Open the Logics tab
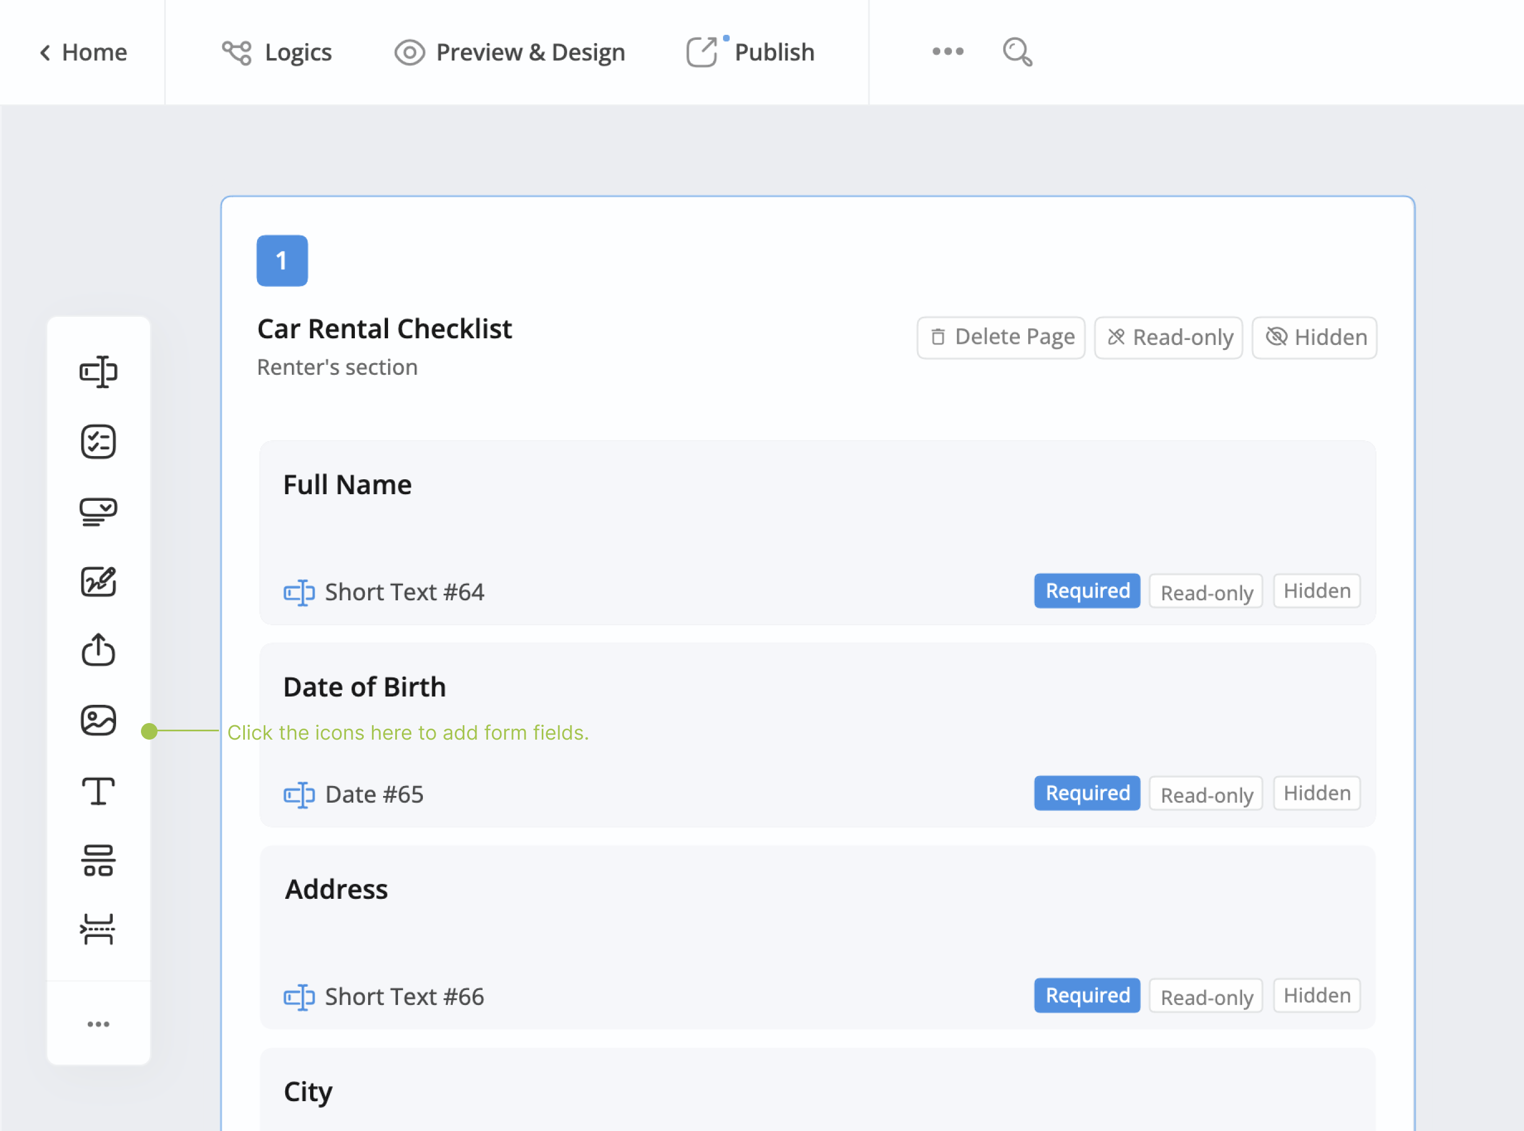 (x=277, y=52)
